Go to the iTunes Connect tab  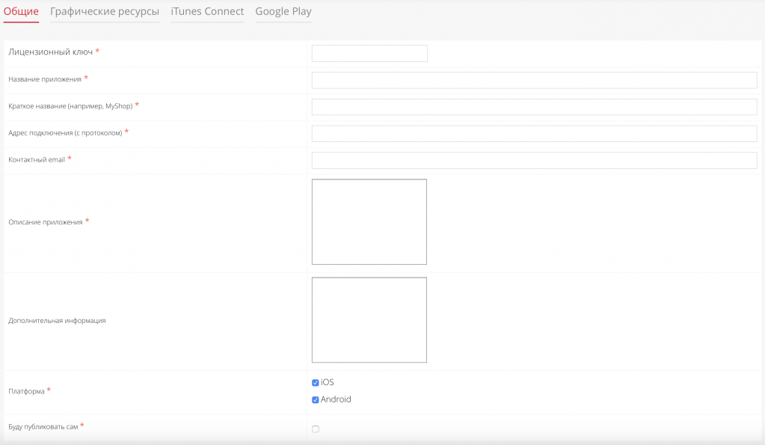coord(207,11)
